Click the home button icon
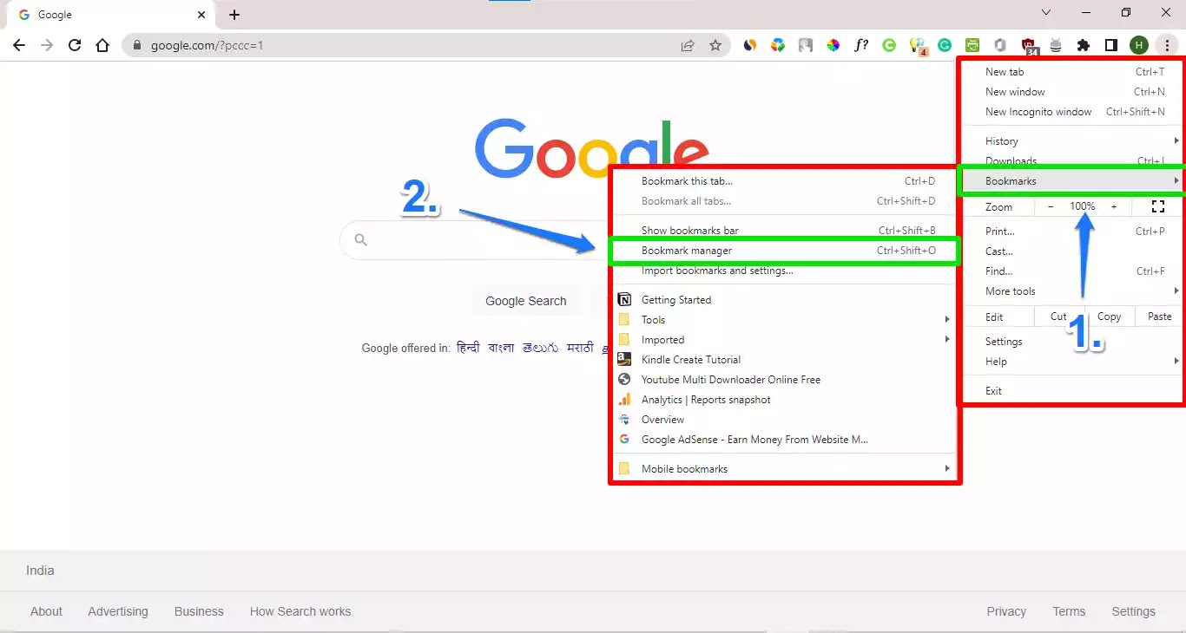This screenshot has width=1186, height=633. pos(102,45)
